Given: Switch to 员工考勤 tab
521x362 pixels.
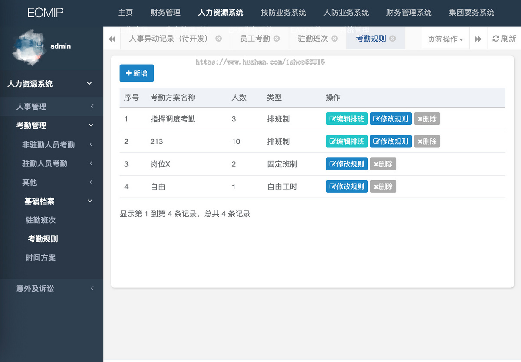Looking at the screenshot, I should point(255,39).
